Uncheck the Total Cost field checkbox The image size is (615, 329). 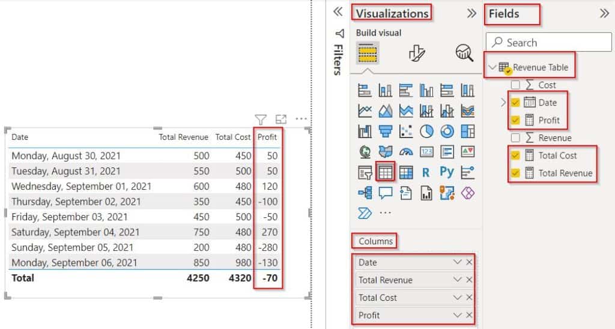click(x=515, y=155)
